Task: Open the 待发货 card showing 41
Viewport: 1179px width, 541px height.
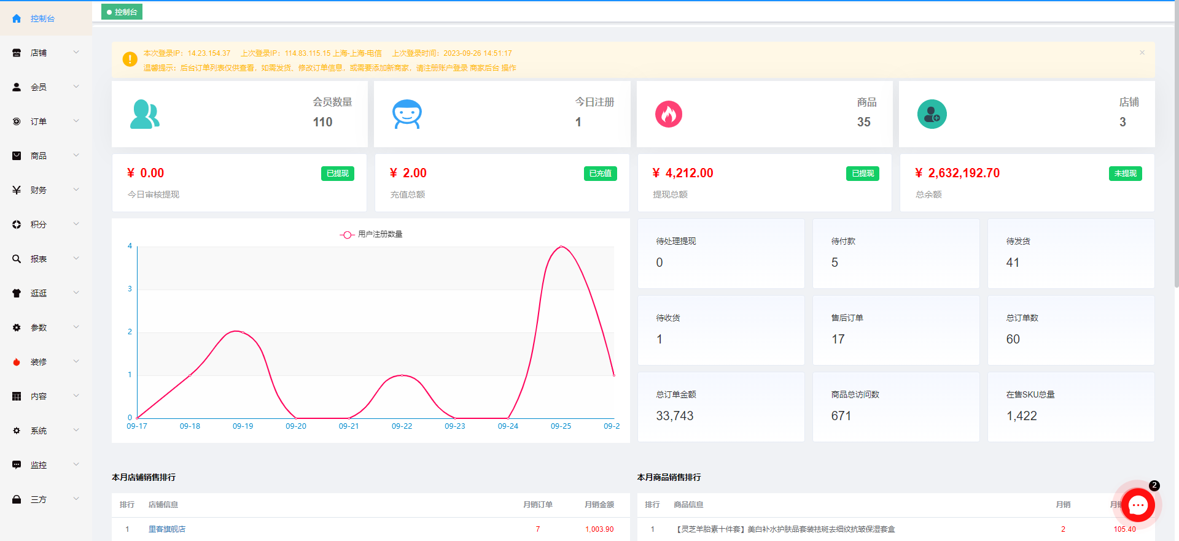Action: (1071, 253)
